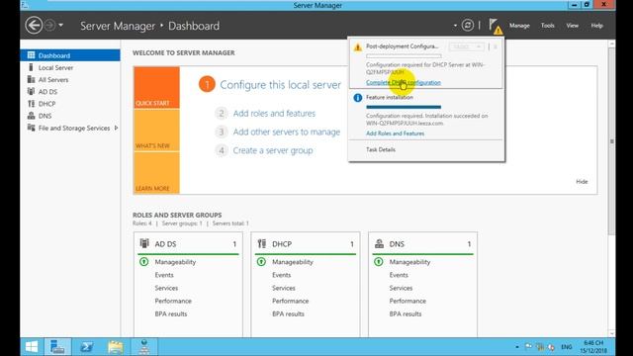Viewport: 633px width, 356px height.
Task: Launch PowerShell from the taskbar
Action: 86,347
